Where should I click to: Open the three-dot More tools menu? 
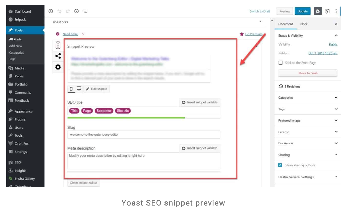(x=336, y=11)
